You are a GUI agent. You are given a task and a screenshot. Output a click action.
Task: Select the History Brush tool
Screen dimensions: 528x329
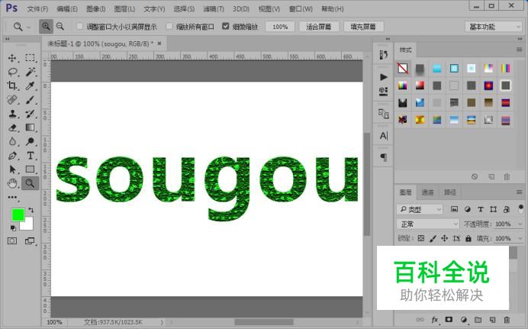(x=30, y=114)
